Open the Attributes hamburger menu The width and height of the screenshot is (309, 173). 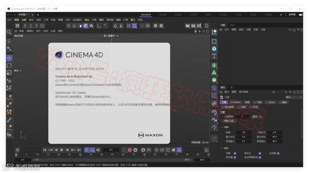point(221,92)
